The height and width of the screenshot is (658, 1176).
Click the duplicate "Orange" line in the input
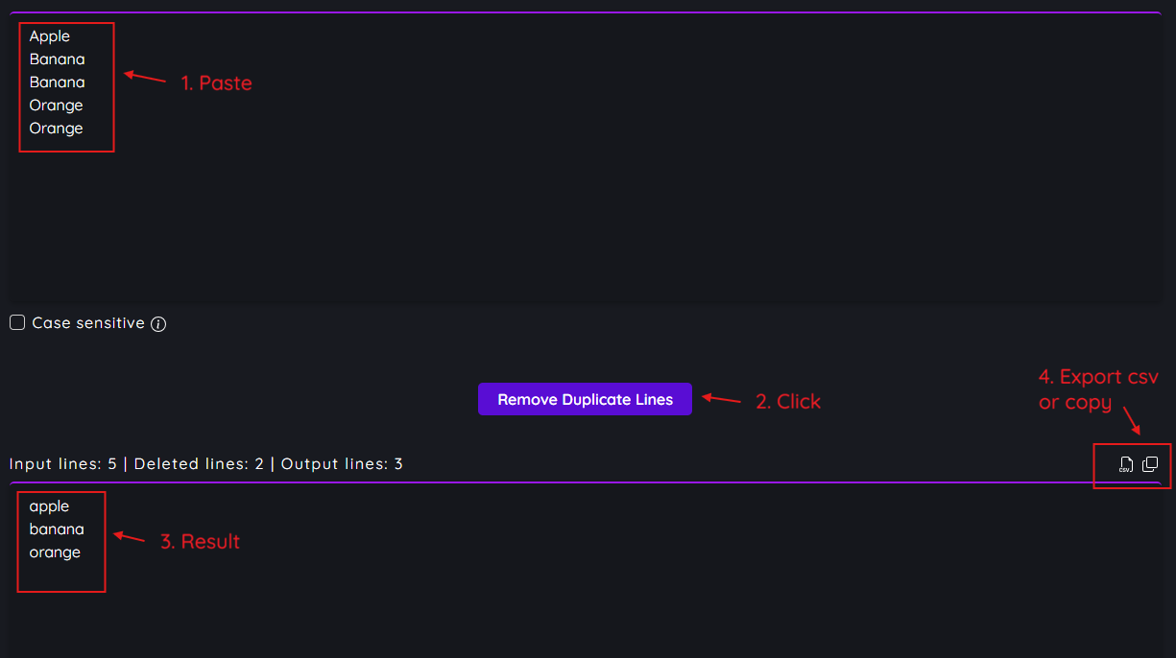pyautogui.click(x=56, y=128)
